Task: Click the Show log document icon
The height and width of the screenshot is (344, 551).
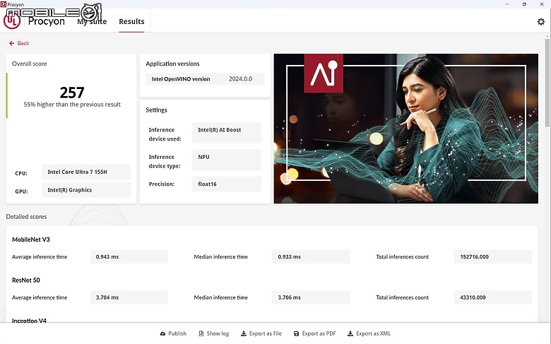Action: click(201, 333)
